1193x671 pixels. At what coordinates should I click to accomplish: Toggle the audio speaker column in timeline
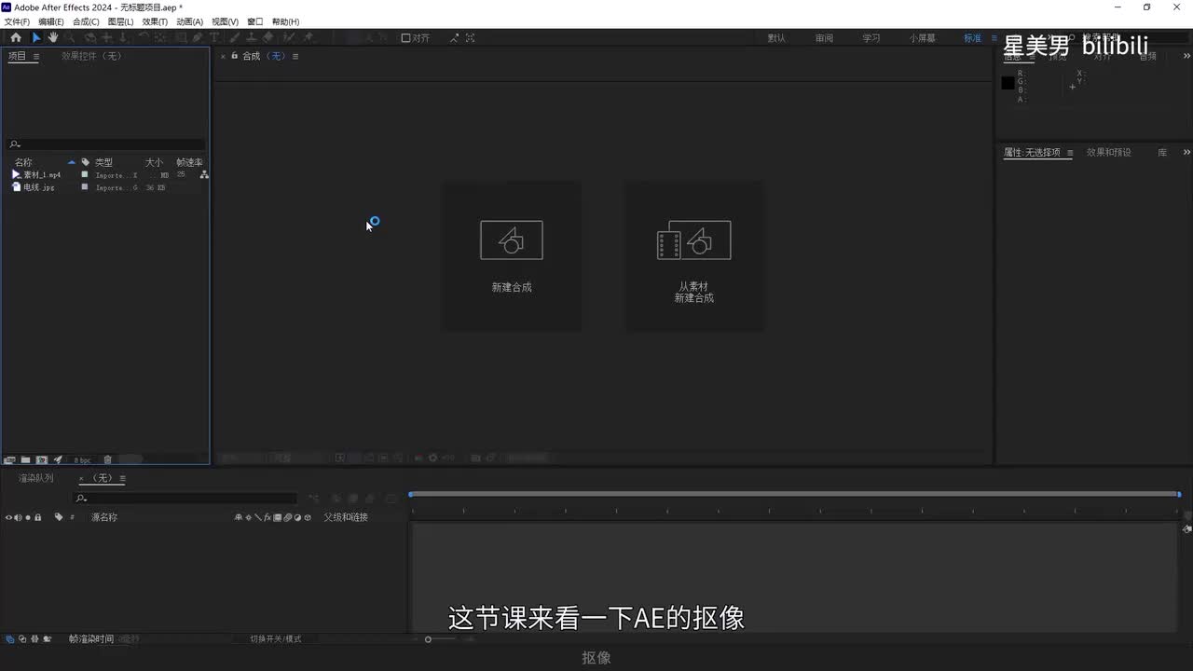coord(18,517)
